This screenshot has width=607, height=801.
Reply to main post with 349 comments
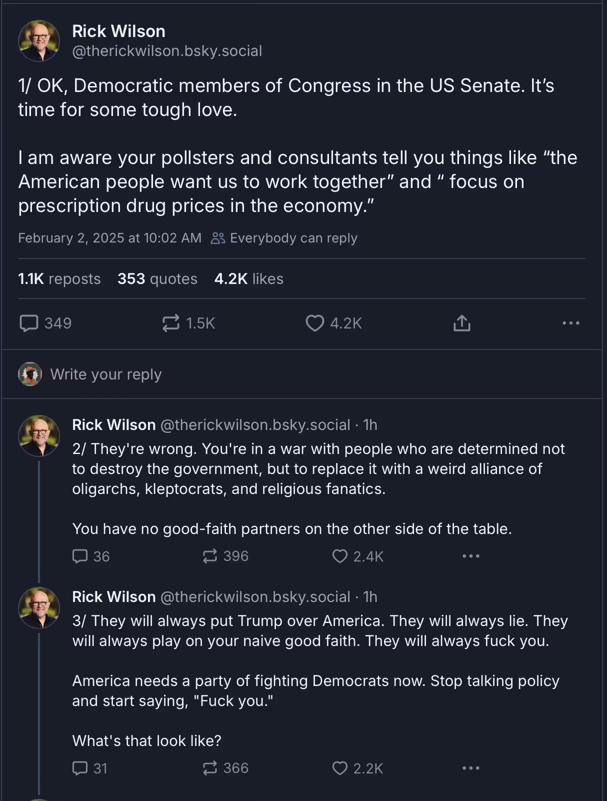(29, 323)
